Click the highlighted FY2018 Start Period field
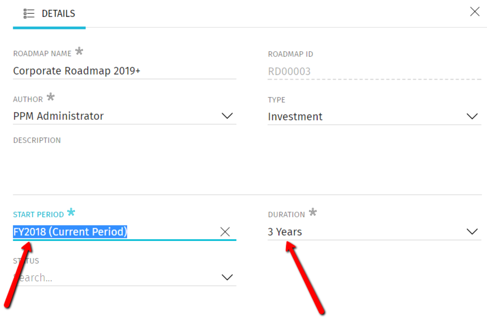This screenshot has width=487, height=332. pyautogui.click(x=70, y=232)
